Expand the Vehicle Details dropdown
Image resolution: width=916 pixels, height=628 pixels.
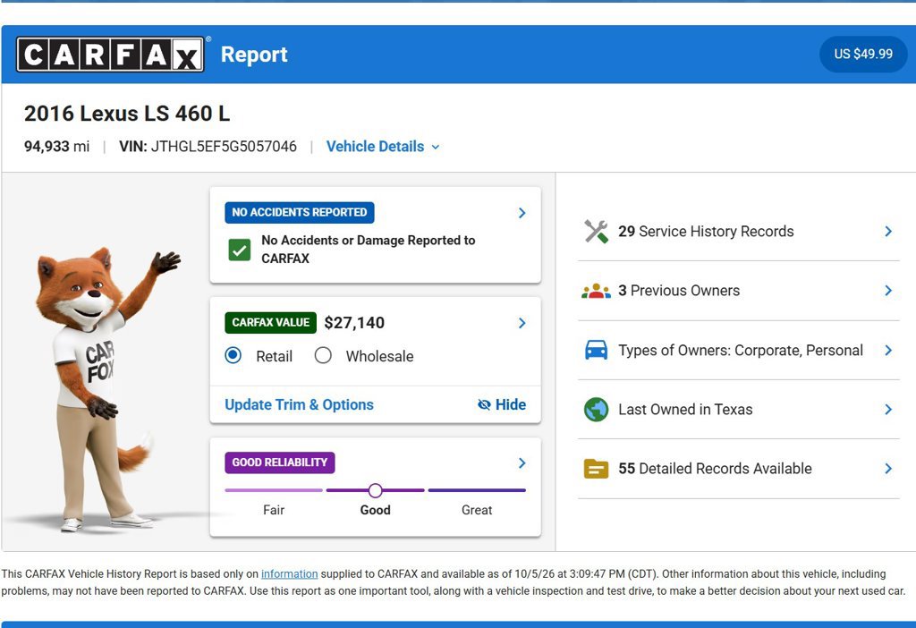383,146
